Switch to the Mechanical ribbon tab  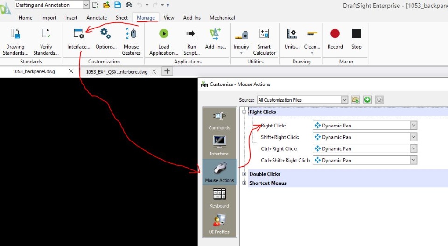(x=222, y=18)
